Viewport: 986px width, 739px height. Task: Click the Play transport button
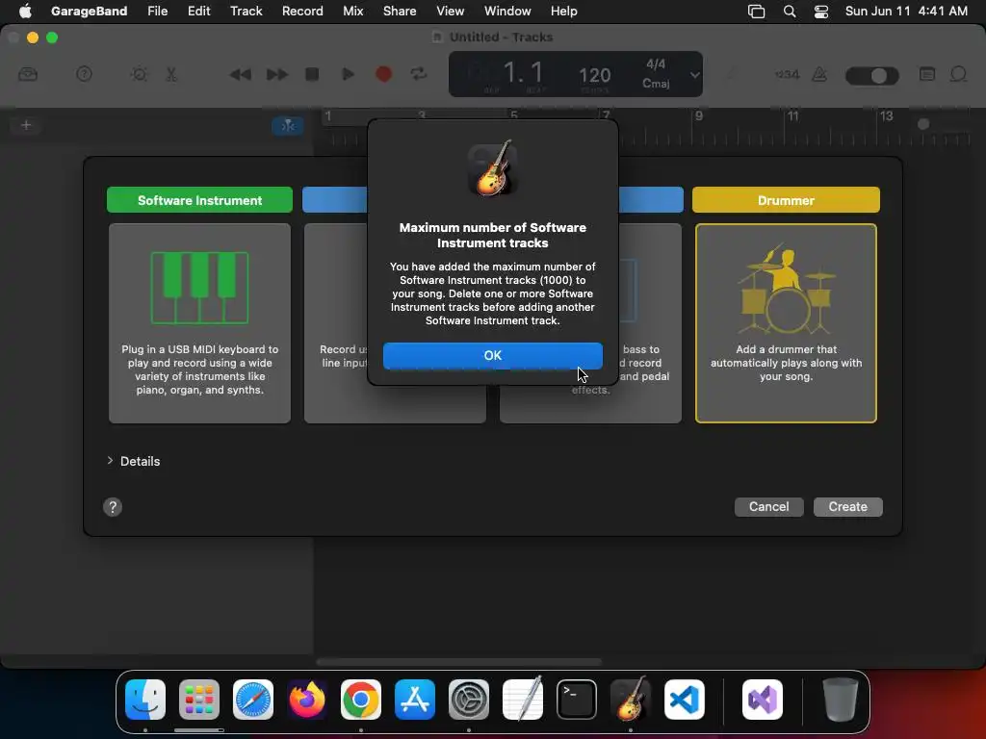348,75
